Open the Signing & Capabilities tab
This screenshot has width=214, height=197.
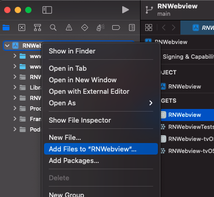click(188, 57)
